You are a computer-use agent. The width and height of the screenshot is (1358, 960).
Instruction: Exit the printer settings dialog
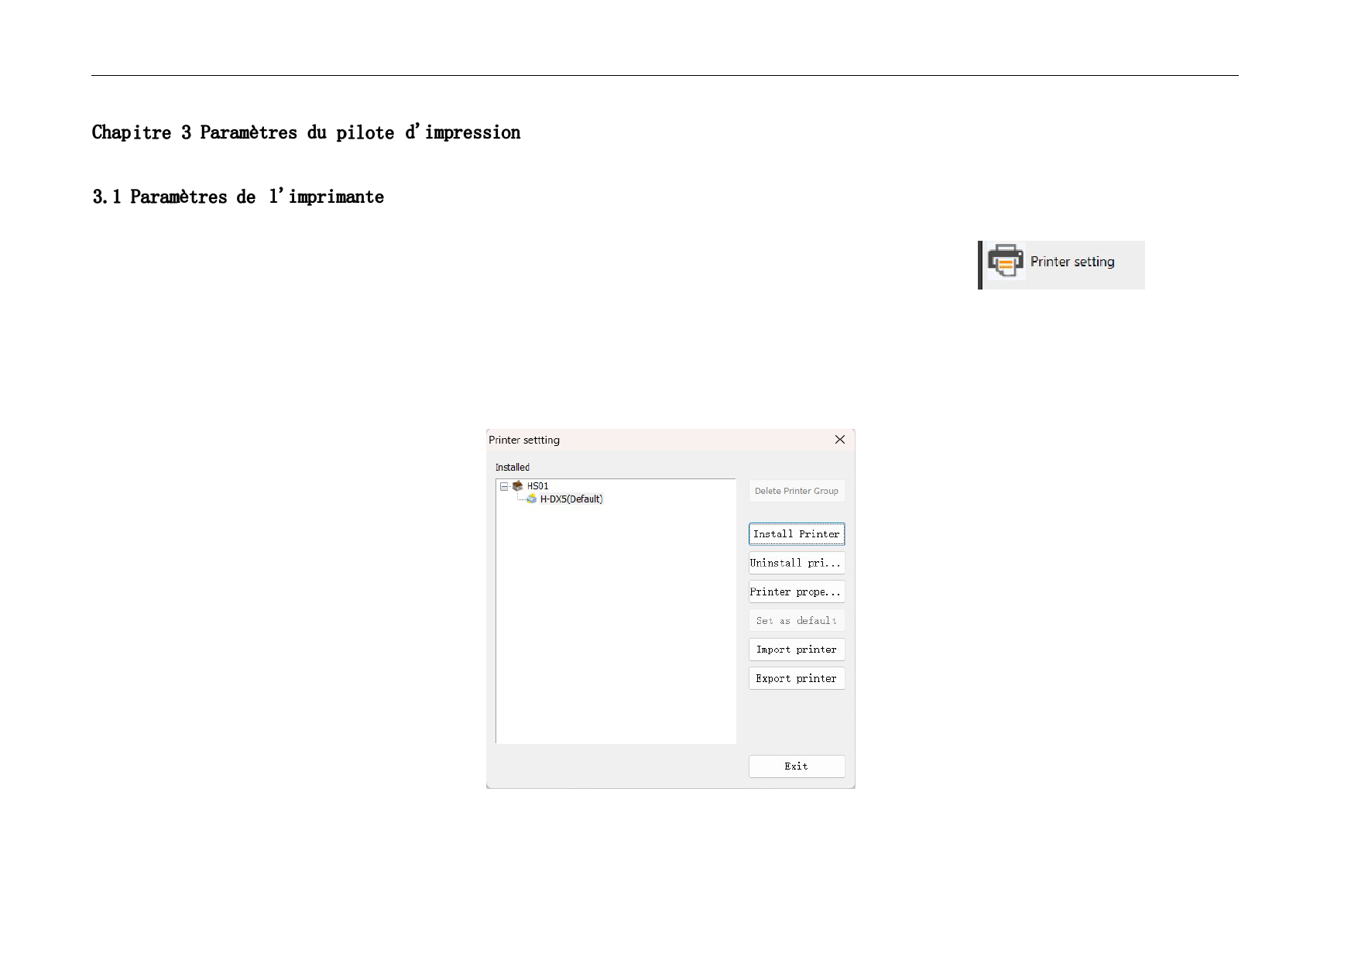796,766
